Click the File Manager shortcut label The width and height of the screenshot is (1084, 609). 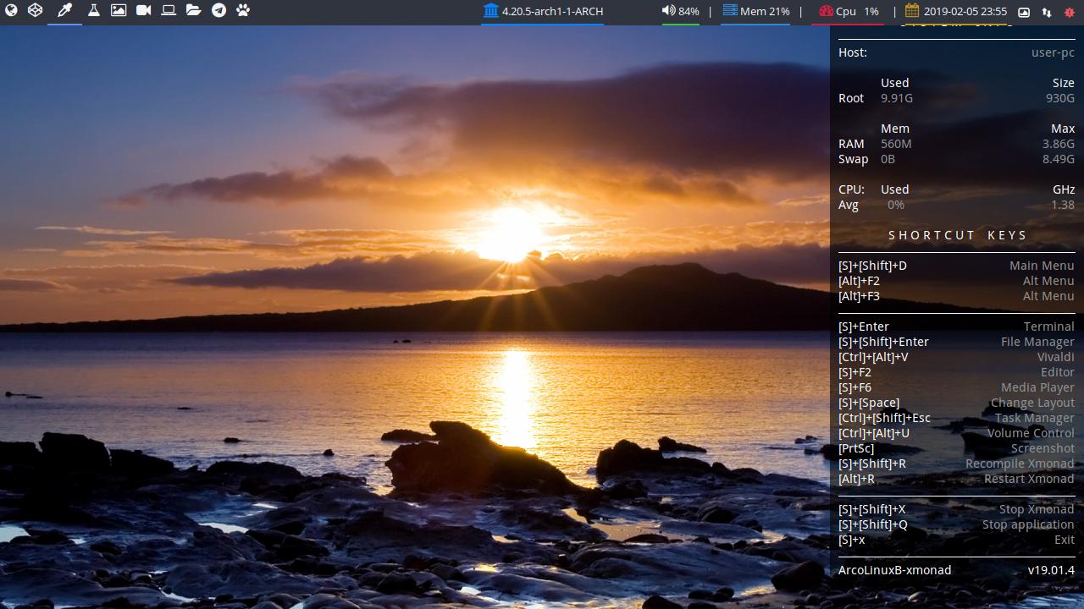1037,342
